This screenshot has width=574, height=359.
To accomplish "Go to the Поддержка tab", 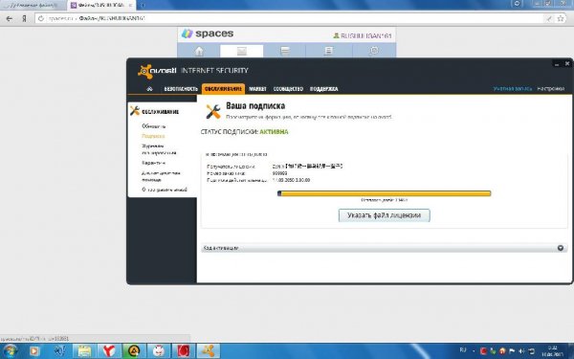I will pyautogui.click(x=324, y=89).
